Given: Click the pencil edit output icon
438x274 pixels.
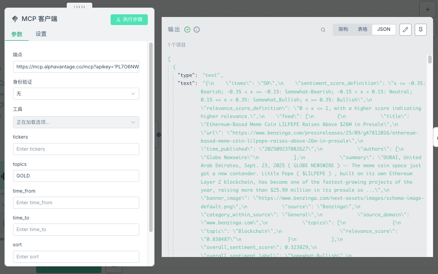Looking at the screenshot, I should coord(405,30).
